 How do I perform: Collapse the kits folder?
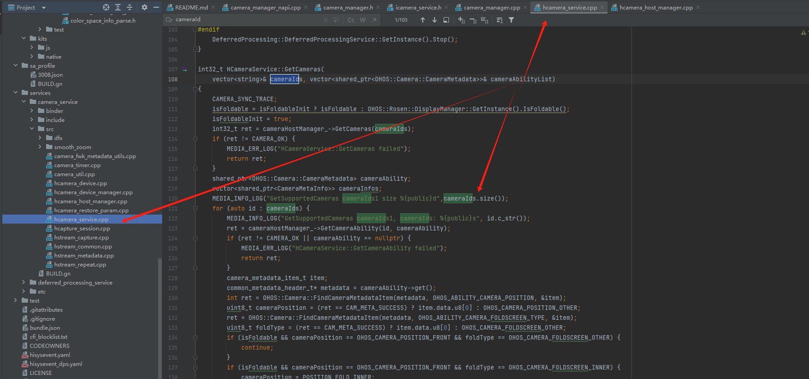[23, 38]
